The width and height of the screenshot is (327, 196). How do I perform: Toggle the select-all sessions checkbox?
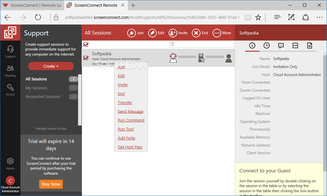click(86, 44)
